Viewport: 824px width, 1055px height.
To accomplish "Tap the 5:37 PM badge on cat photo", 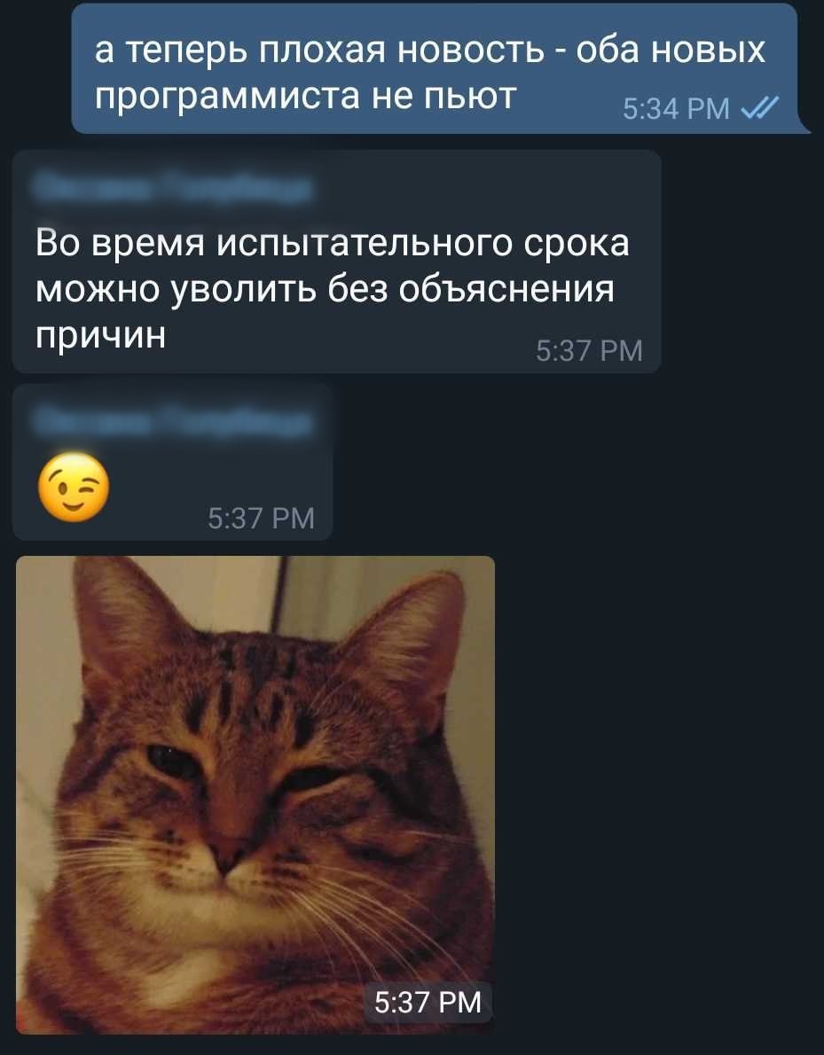I will [428, 1003].
